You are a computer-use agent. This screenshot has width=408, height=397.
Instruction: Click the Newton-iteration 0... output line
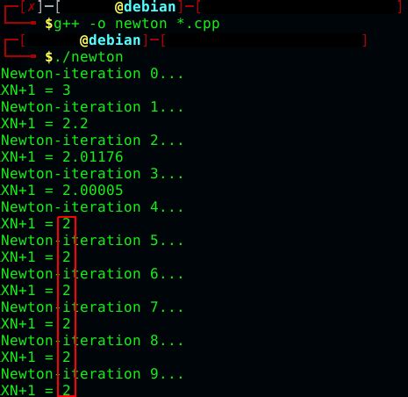coord(92,73)
